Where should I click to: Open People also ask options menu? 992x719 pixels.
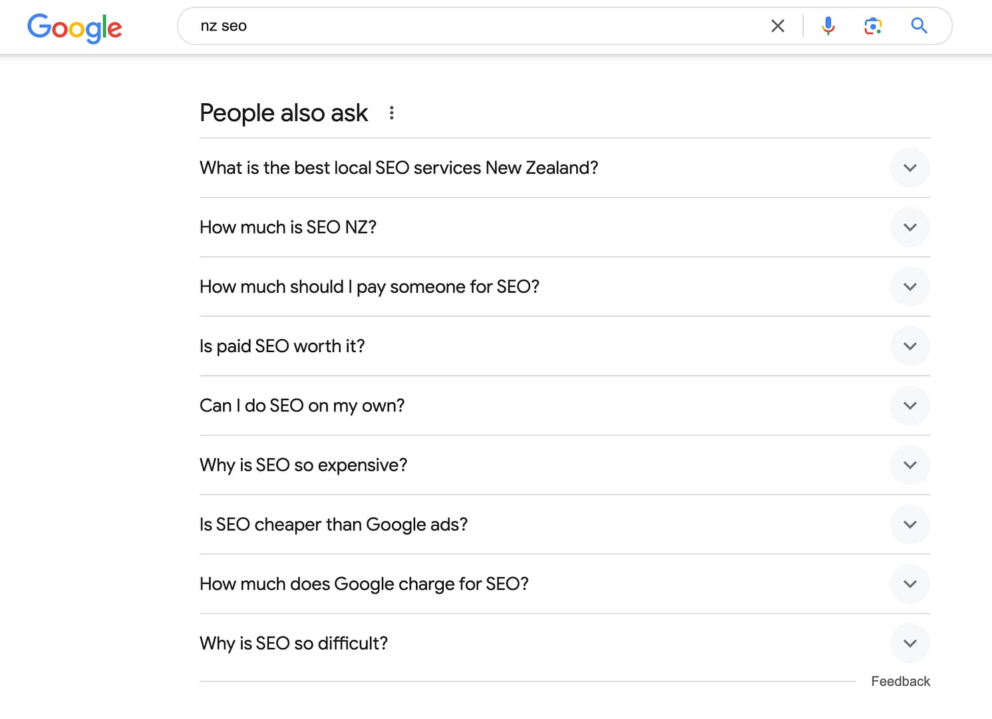pos(392,113)
